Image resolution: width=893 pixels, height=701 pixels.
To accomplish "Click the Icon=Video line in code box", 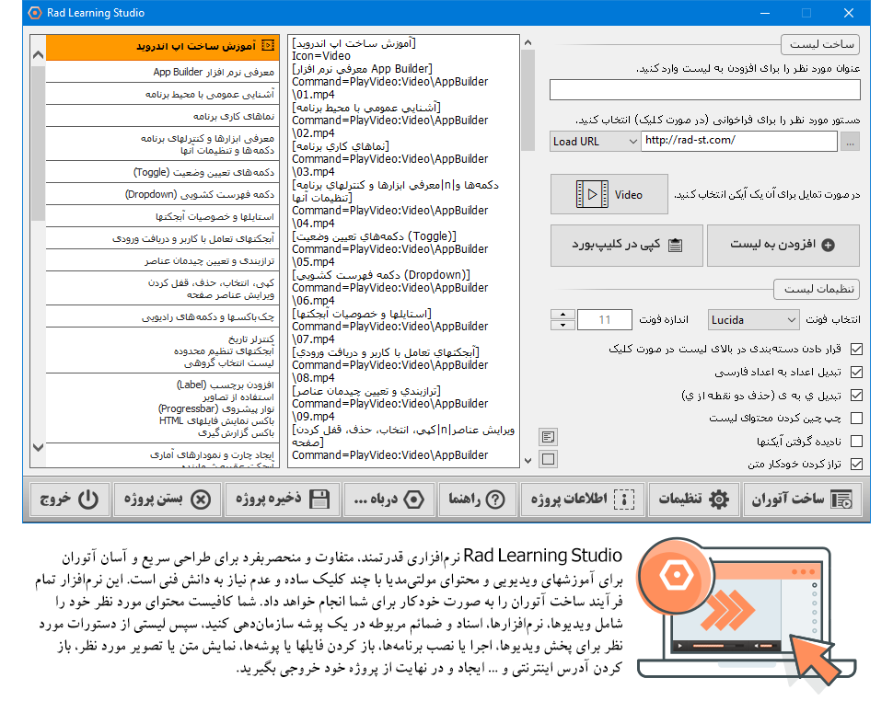I will pyautogui.click(x=321, y=56).
